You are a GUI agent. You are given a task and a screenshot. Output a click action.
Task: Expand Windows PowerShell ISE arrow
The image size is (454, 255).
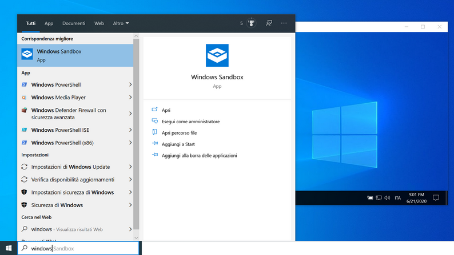(x=130, y=130)
